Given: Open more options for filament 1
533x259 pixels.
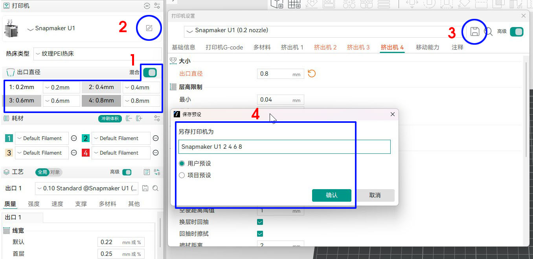Looking at the screenshot, I should coord(74,138).
